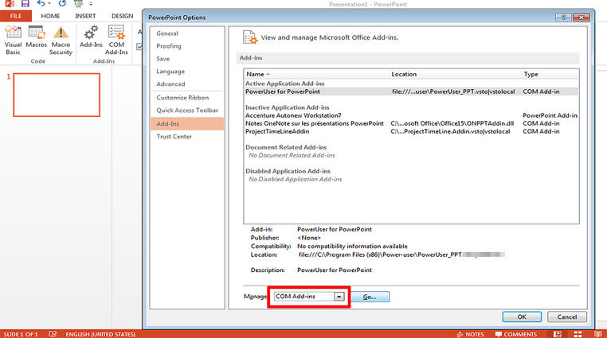This screenshot has width=607, height=338.
Task: Click SLIDE 1 OF 1 status text
Action: 21,334
